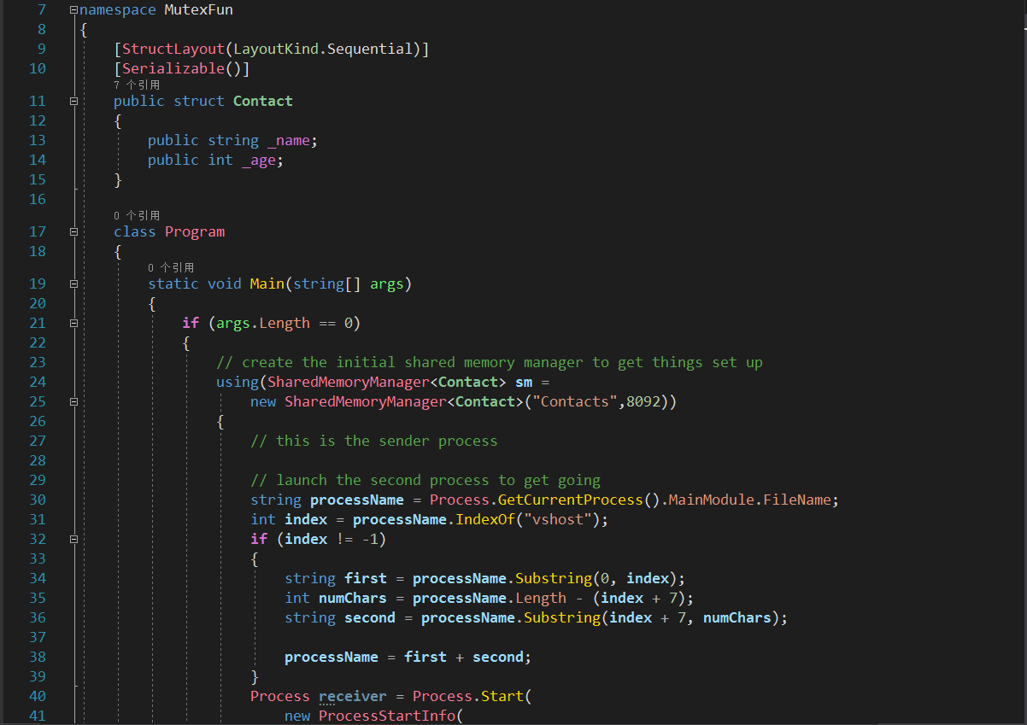Screen dimensions: 1027x725
Task: Collapse the Program class body
Action: (x=73, y=231)
